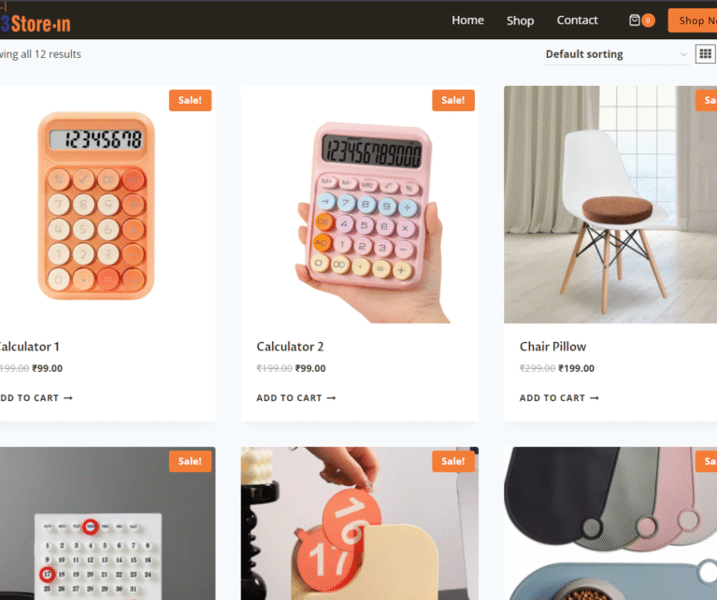Open the Chair Pillow product title
The image size is (717, 600).
click(x=552, y=347)
